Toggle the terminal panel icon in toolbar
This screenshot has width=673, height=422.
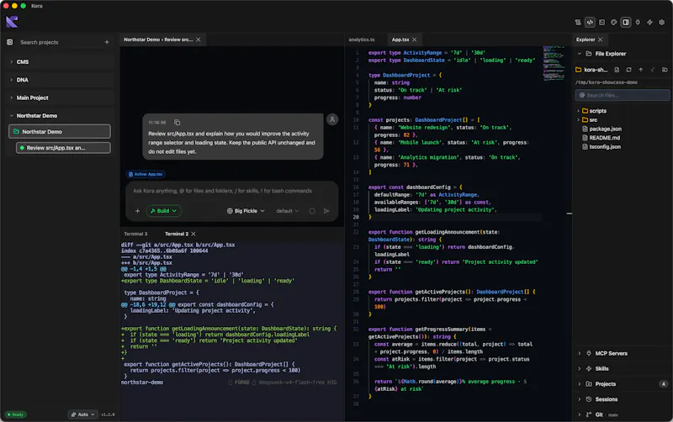(601, 23)
